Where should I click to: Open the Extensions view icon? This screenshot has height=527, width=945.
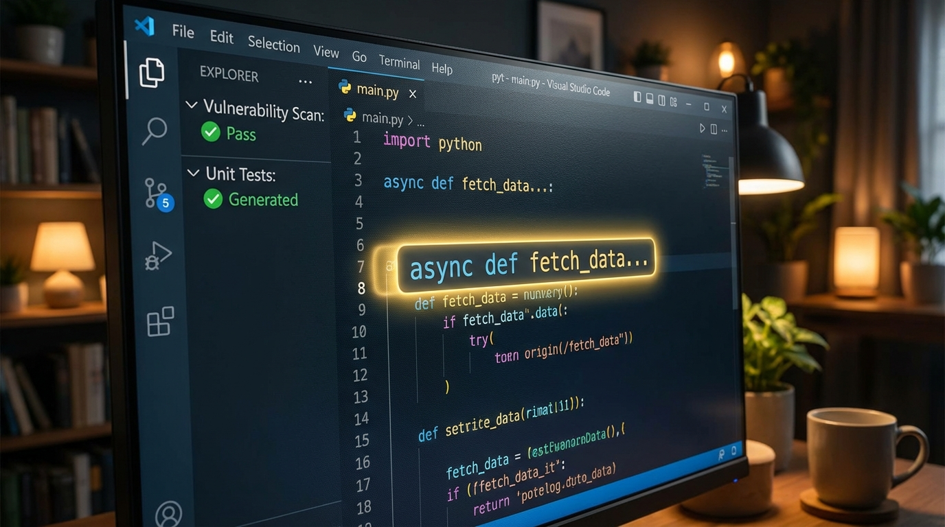click(161, 321)
